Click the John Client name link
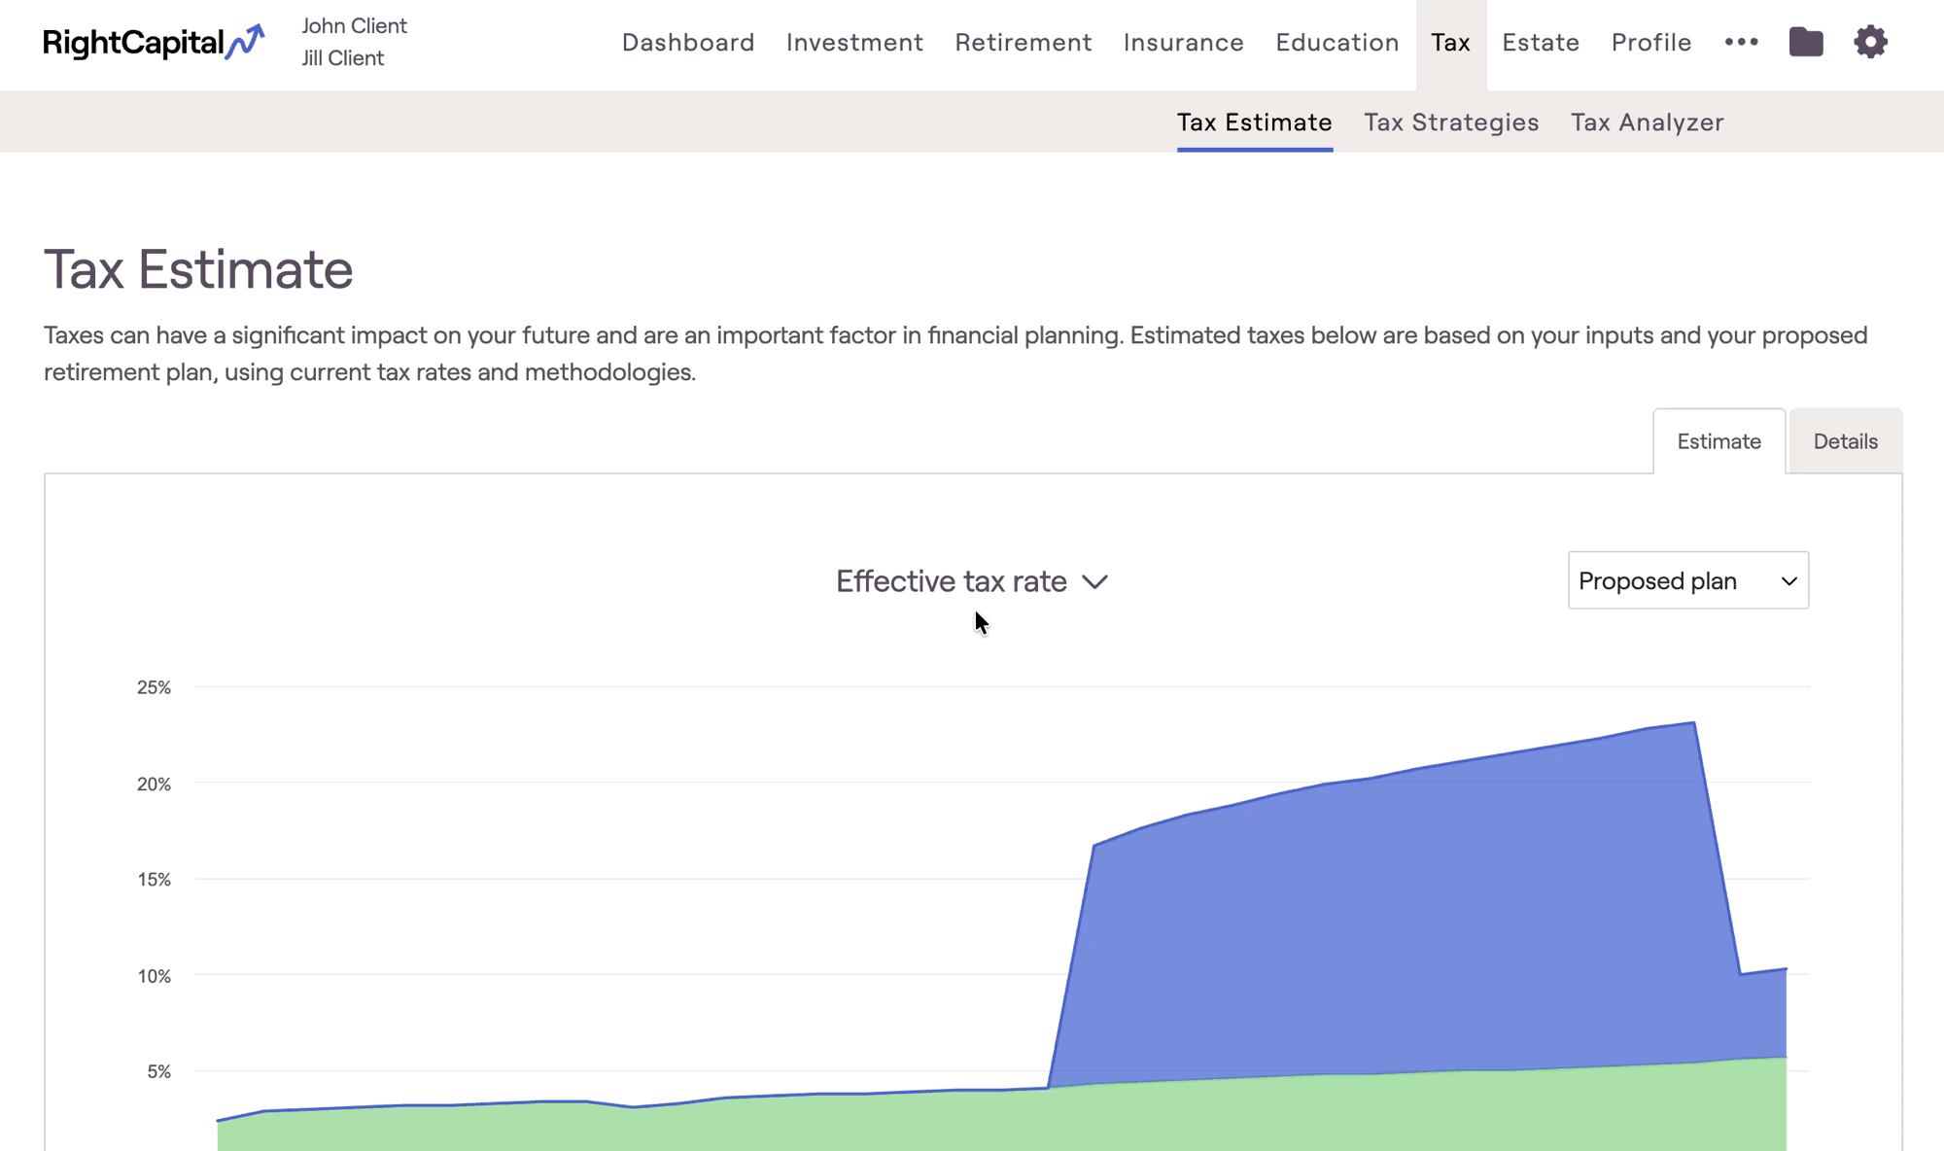Viewport: 1944px width, 1151px height. pyautogui.click(x=354, y=26)
